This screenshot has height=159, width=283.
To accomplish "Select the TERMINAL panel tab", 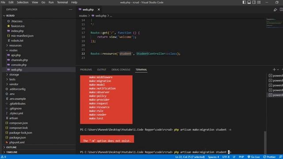I will click(x=141, y=70).
